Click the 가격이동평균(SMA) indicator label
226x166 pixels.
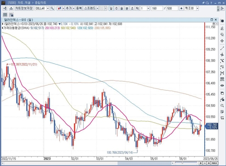(x=16, y=28)
